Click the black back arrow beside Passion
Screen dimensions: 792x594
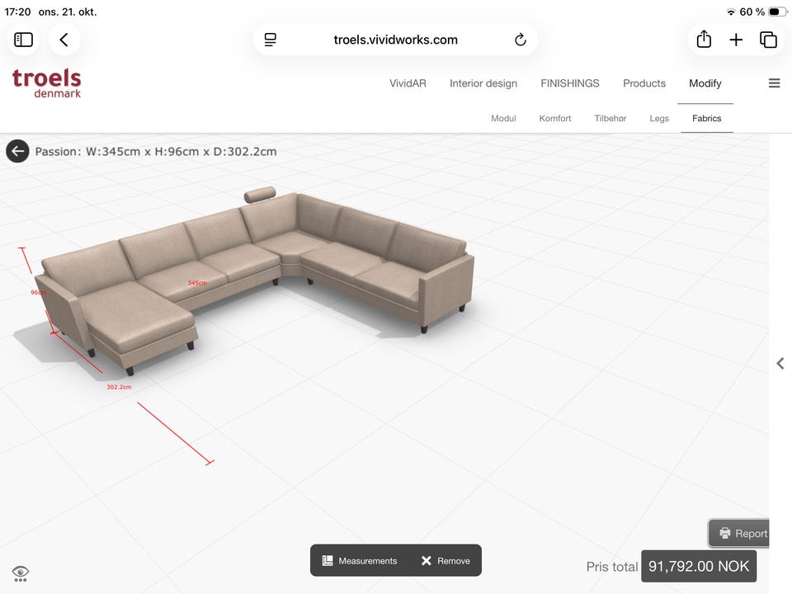coord(17,151)
